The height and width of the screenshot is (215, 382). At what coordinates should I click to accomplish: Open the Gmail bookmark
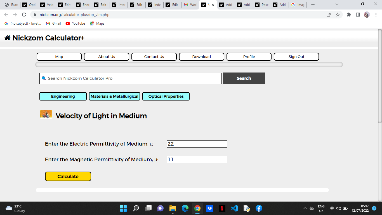(x=53, y=24)
